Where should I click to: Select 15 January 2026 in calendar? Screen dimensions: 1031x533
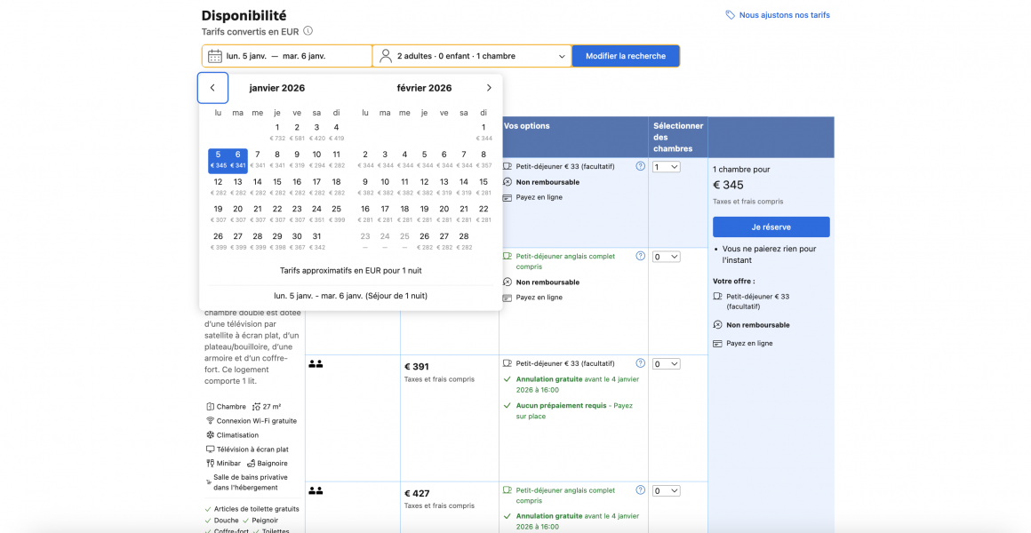click(277, 186)
